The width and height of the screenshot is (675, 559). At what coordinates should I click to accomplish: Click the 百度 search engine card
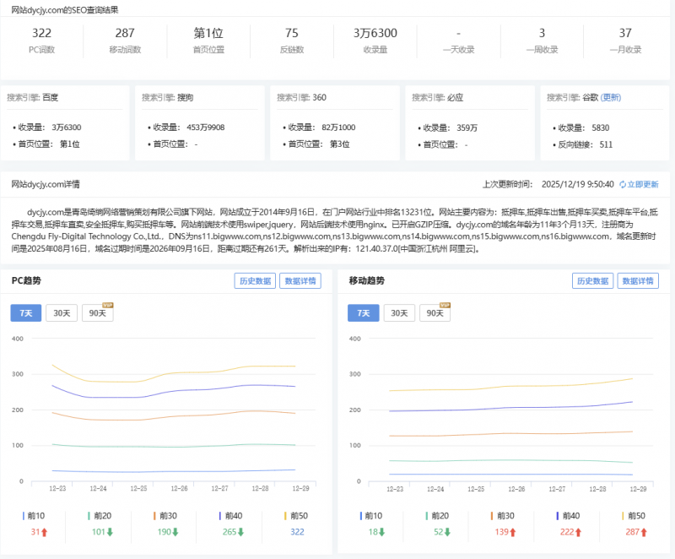pyautogui.click(x=65, y=120)
